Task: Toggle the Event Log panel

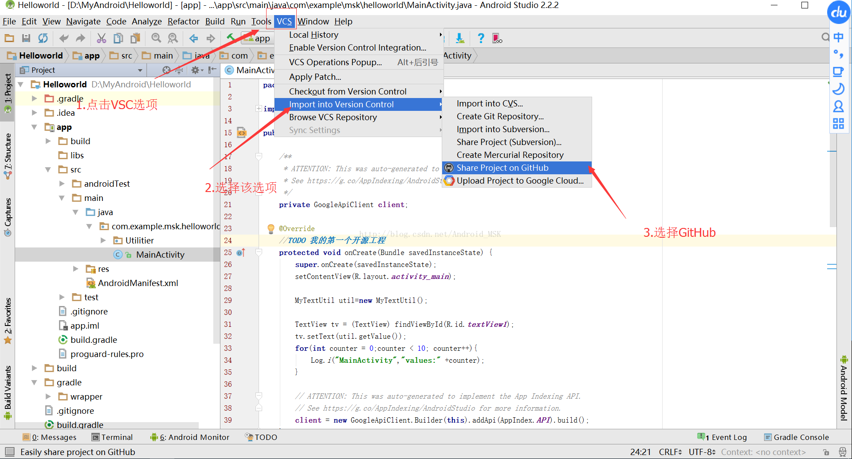Action: (x=722, y=437)
